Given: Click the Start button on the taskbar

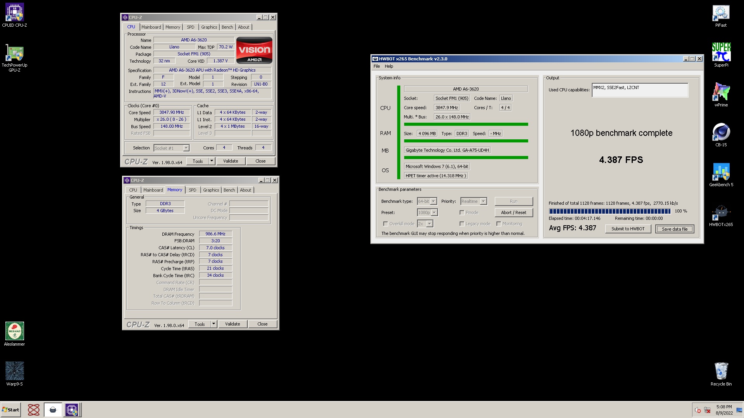Looking at the screenshot, I should coord(10,410).
